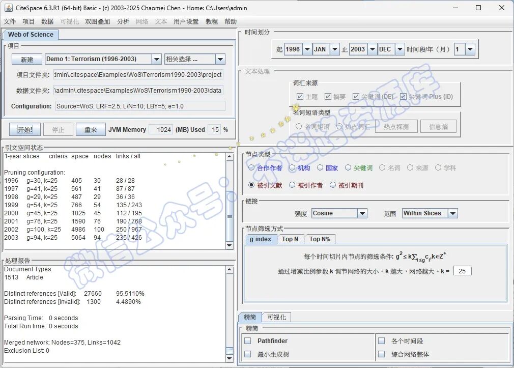This screenshot has width=514, height=368.
Task: Switch to the 精简 tab
Action: [250, 317]
